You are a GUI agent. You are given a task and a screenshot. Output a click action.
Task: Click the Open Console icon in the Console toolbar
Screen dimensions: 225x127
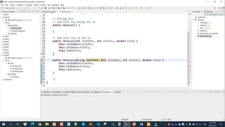coord(216,92)
